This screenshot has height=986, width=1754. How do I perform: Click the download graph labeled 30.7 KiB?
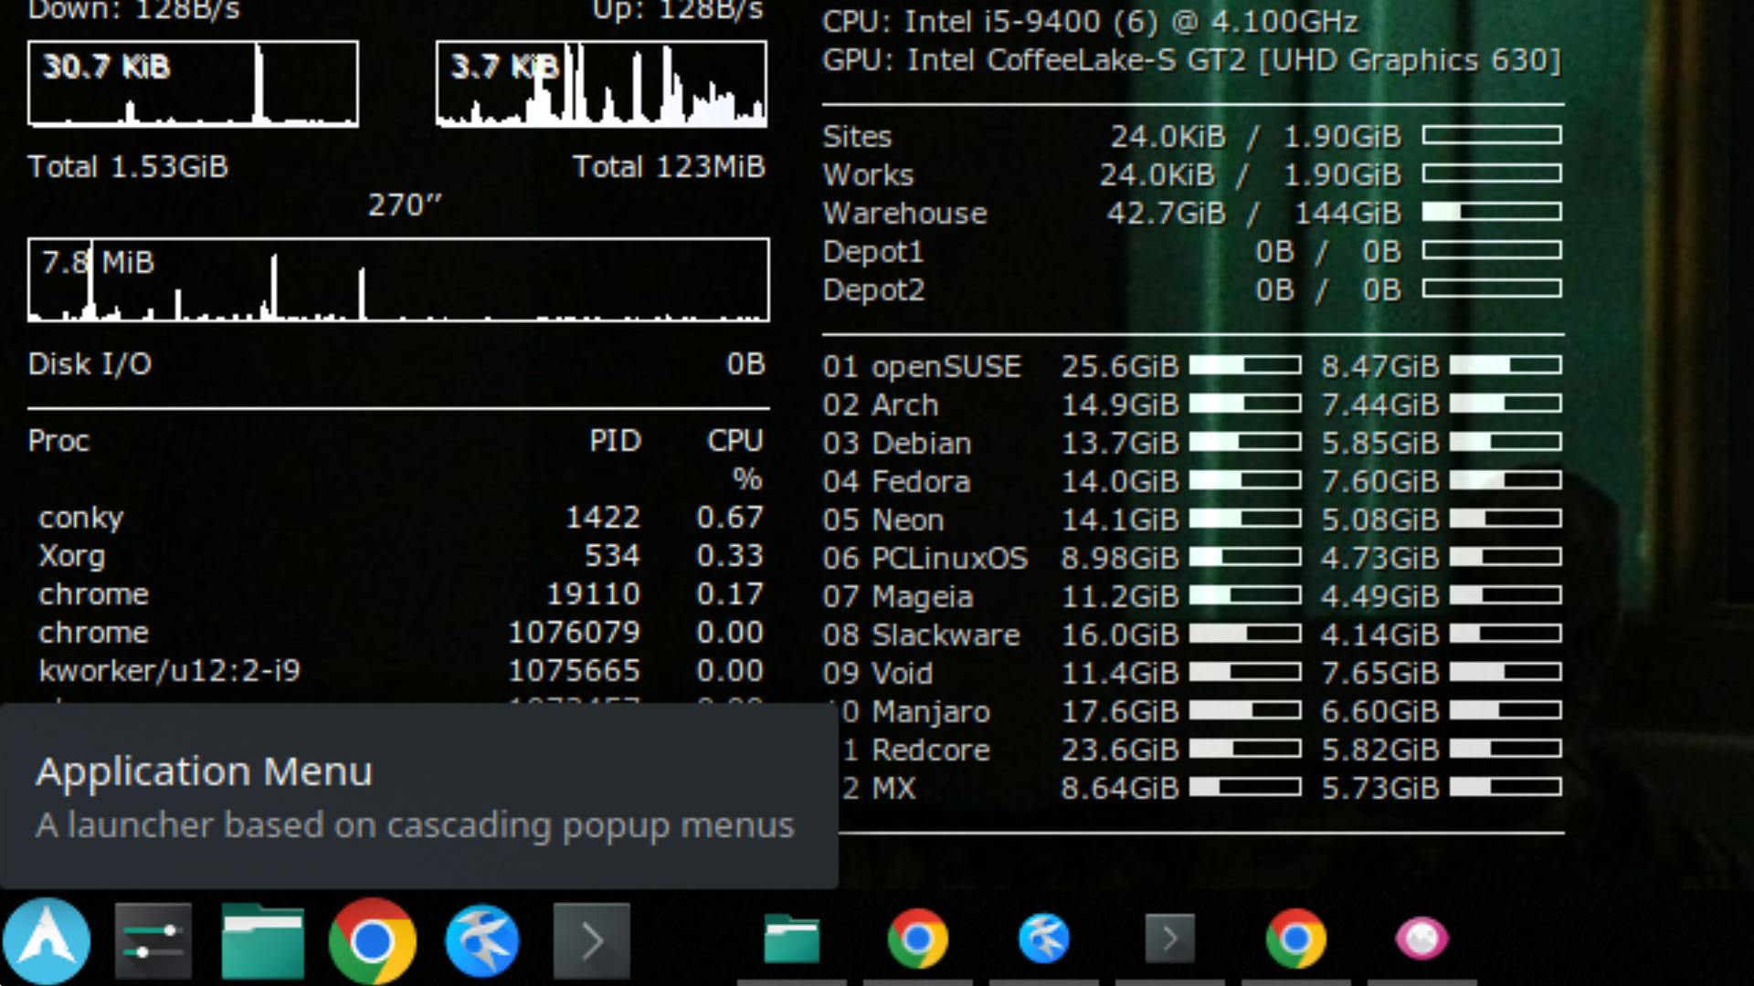193,83
